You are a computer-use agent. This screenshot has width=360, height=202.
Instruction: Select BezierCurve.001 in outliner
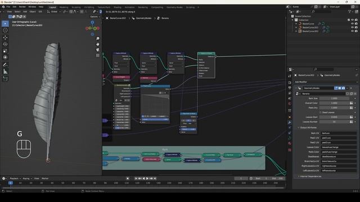coord(310,27)
